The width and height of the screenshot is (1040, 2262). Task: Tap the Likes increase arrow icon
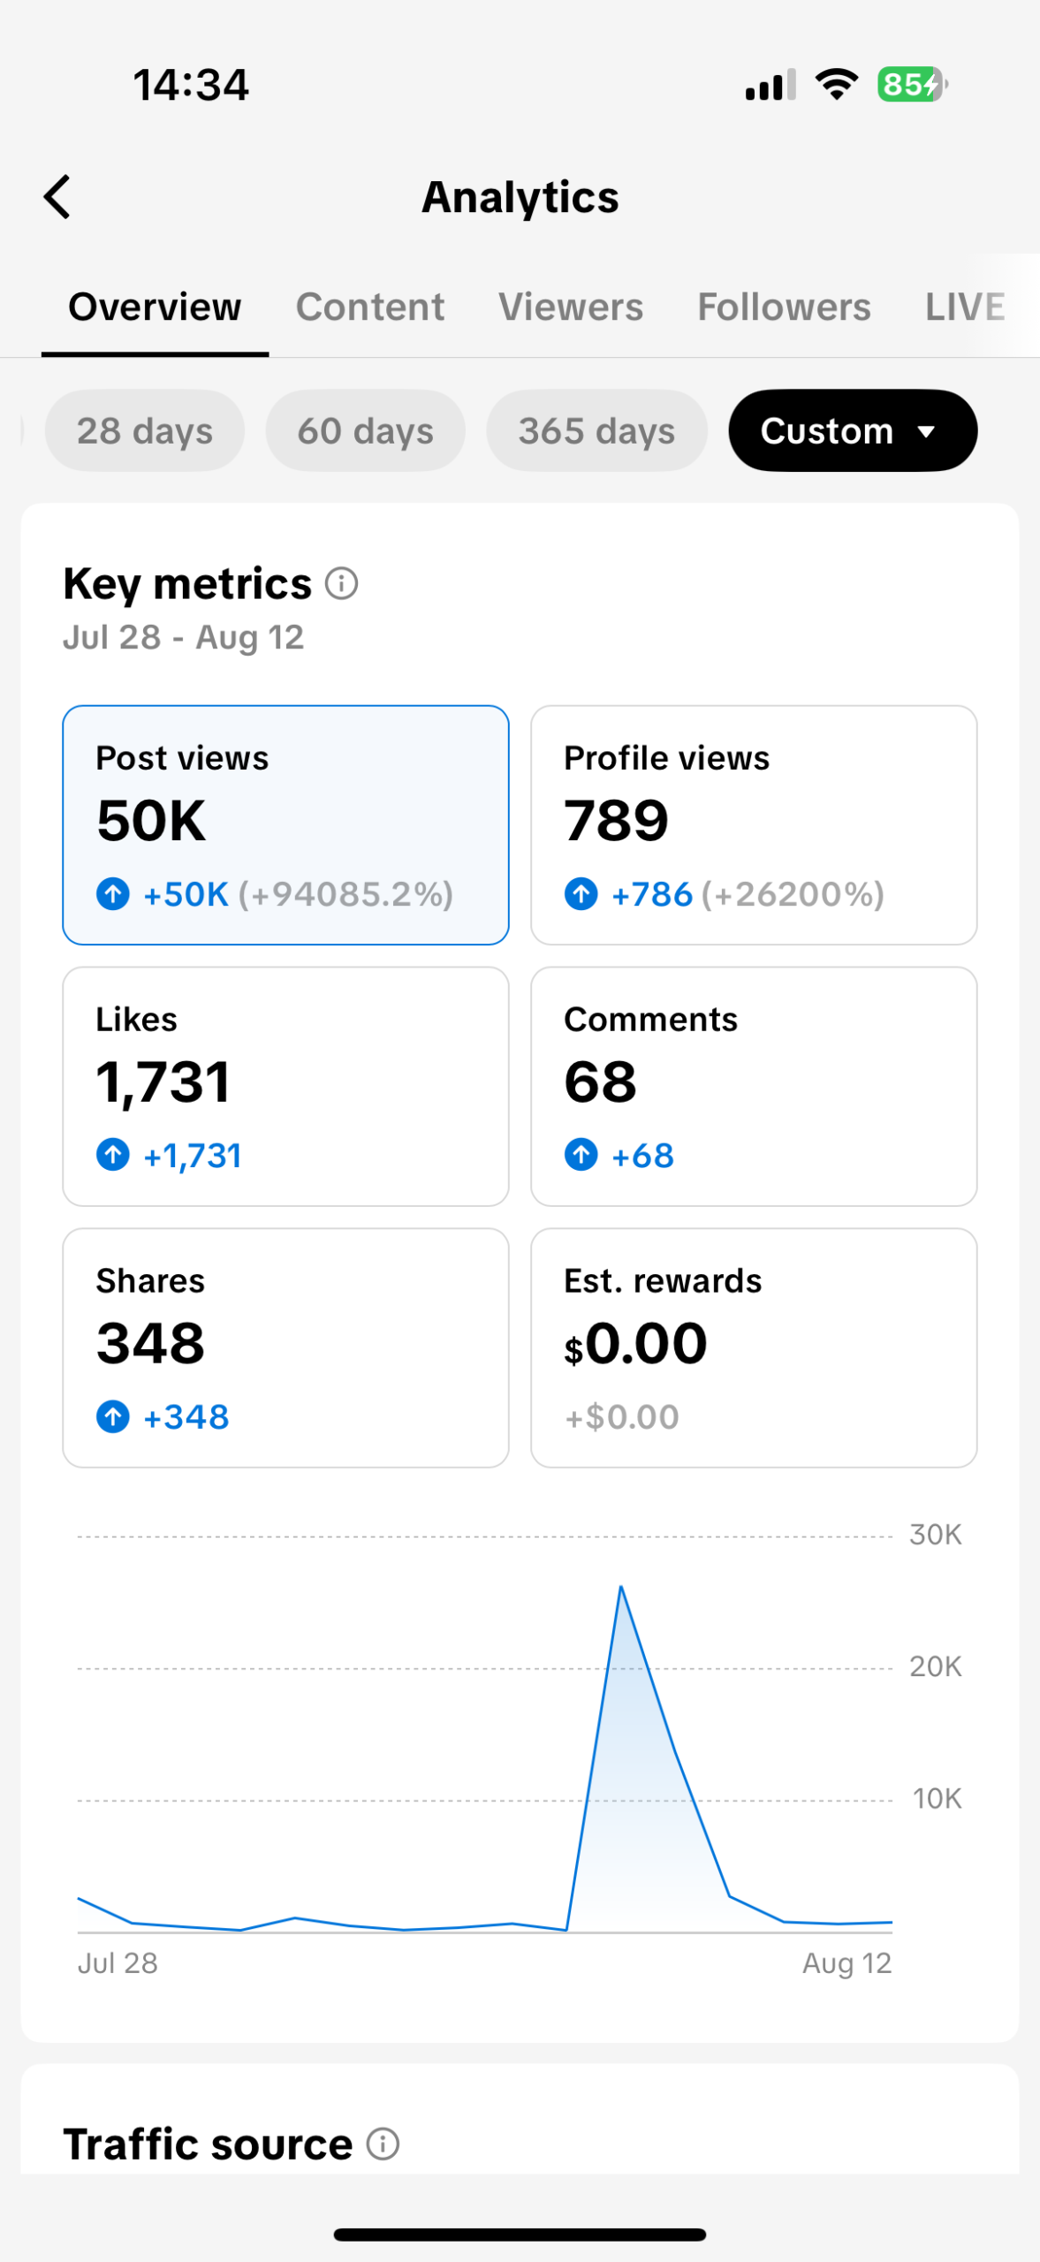[113, 1154]
